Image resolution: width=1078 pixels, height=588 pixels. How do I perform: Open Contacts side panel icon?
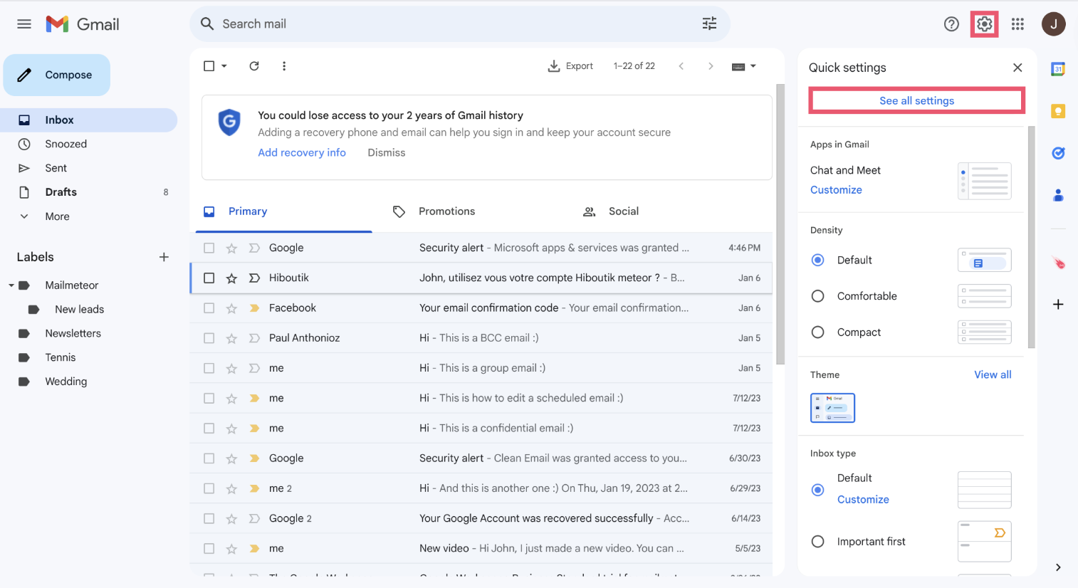click(x=1058, y=195)
